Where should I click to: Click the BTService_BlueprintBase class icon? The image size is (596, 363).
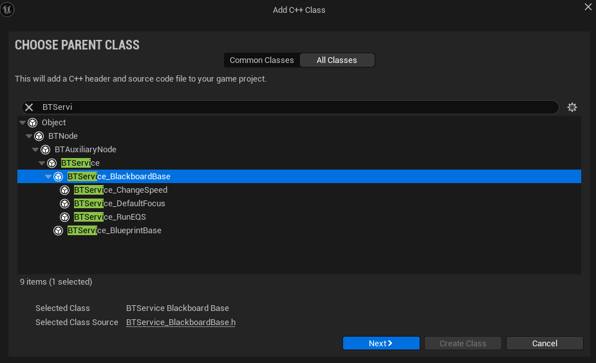59,231
